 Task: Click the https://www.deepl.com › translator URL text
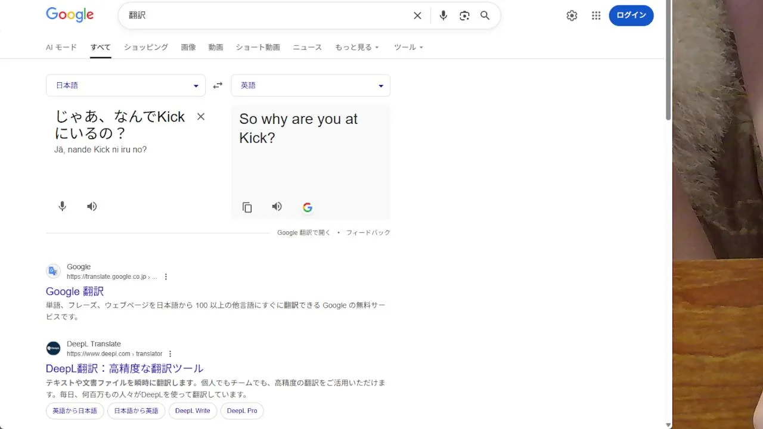point(114,353)
